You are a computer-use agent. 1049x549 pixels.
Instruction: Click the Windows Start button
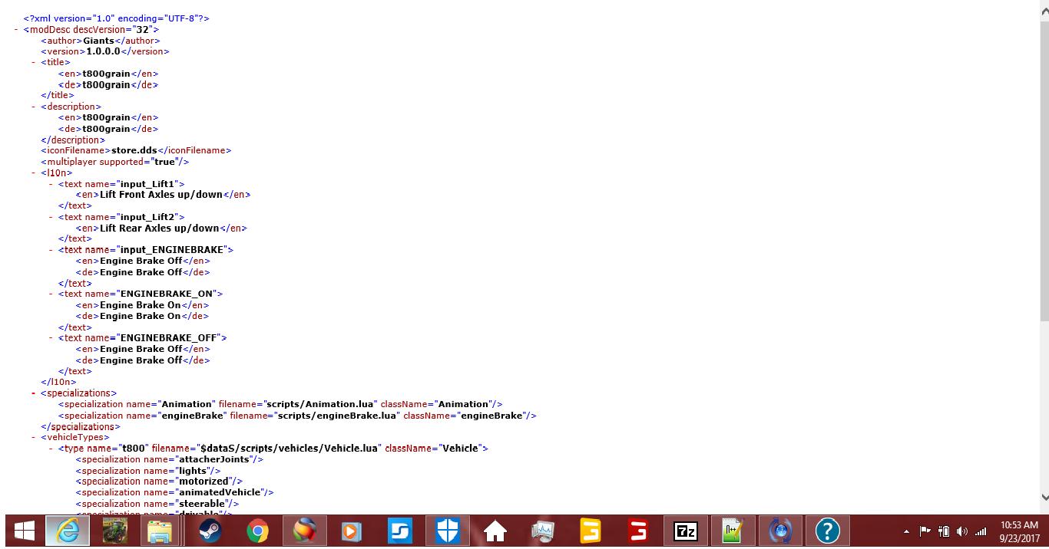[24, 531]
